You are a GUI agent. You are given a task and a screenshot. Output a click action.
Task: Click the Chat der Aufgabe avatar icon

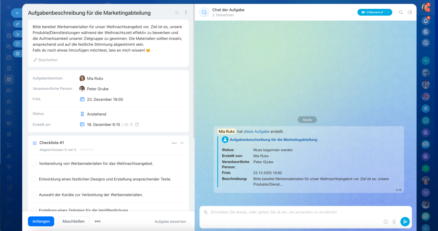(x=204, y=12)
